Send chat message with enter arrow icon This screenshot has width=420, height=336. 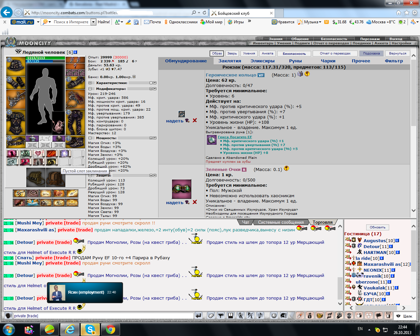click(198, 316)
